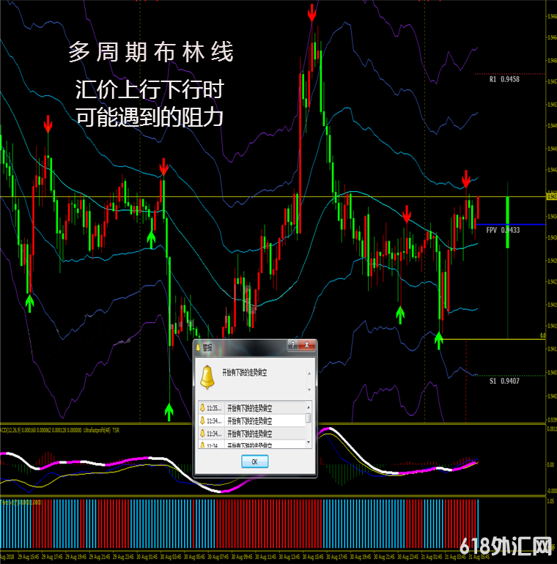
Task: Click the alert dialog help question-mark button
Action: [x=294, y=345]
